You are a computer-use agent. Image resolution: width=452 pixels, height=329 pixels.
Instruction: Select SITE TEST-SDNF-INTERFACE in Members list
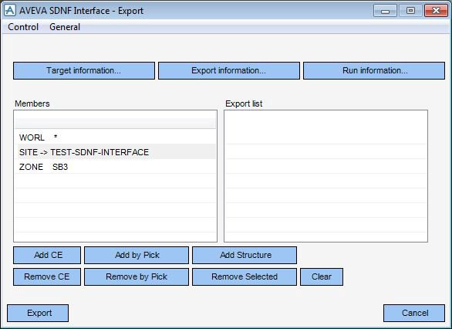click(116, 152)
